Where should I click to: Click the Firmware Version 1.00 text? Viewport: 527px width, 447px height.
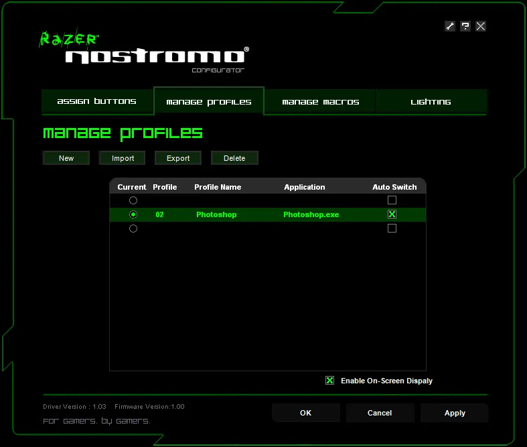(x=149, y=407)
